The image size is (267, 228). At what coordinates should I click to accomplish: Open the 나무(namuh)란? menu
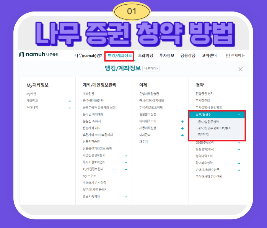[88, 56]
